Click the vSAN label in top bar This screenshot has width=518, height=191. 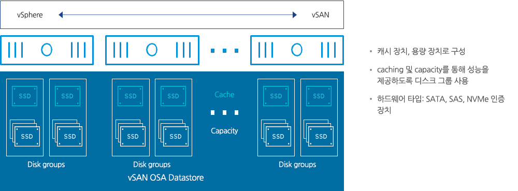pos(320,15)
